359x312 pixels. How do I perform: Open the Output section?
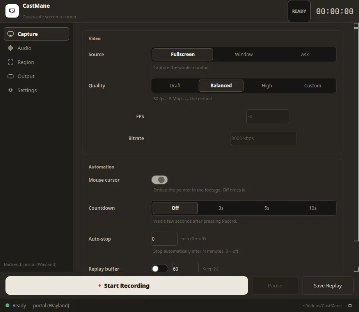tap(36, 76)
